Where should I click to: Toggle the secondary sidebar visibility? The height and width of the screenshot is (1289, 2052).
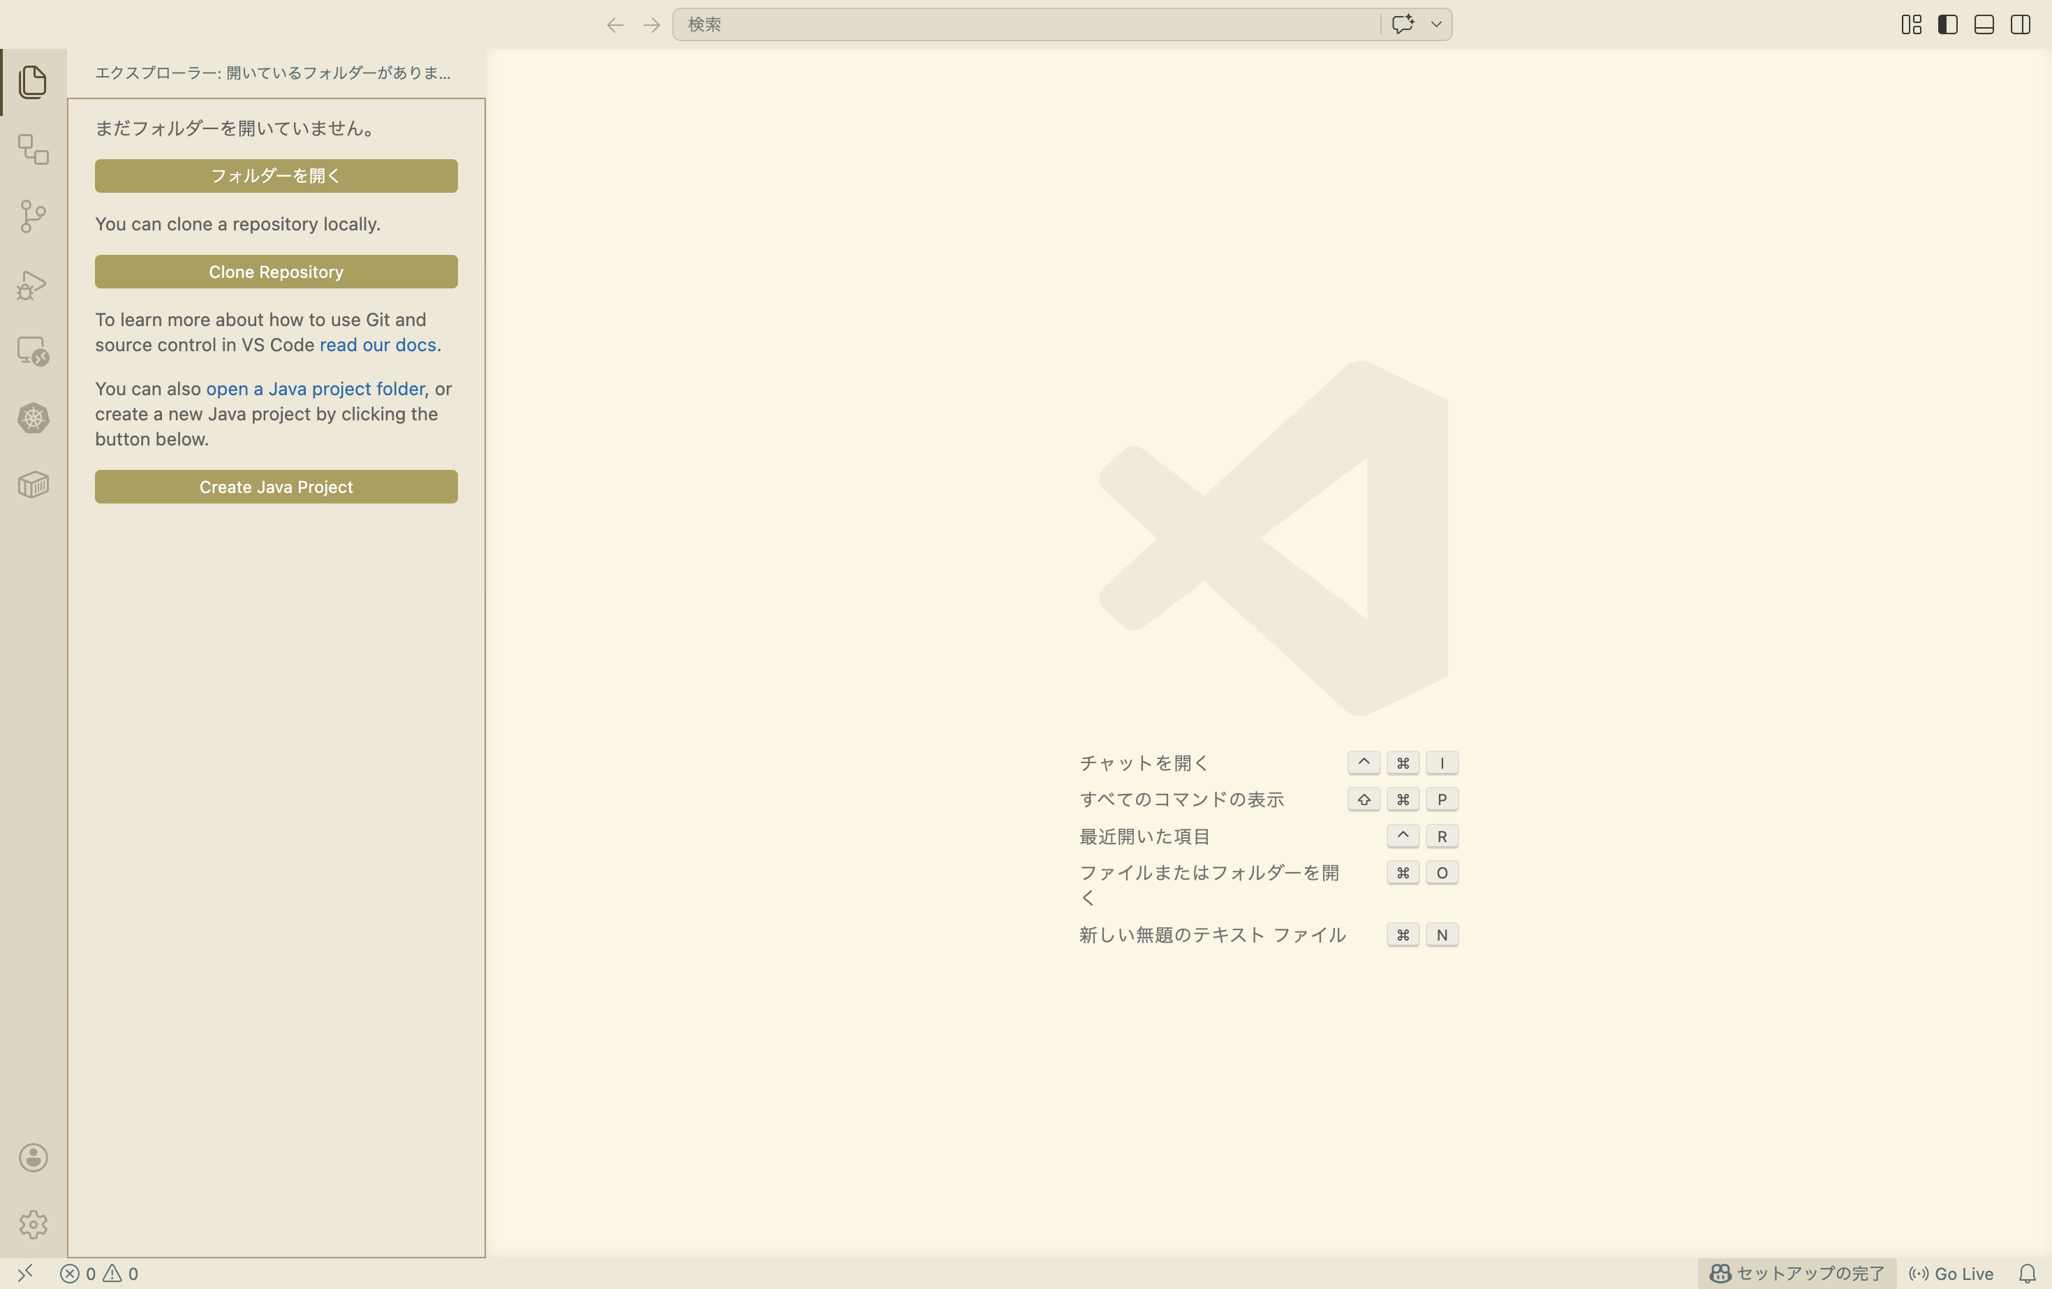tap(2020, 24)
